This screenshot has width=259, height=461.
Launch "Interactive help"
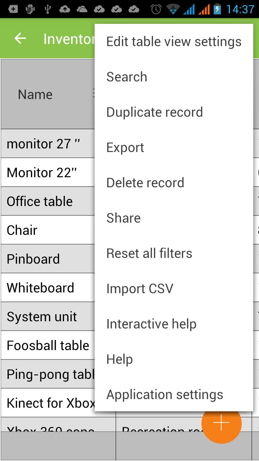click(x=151, y=323)
